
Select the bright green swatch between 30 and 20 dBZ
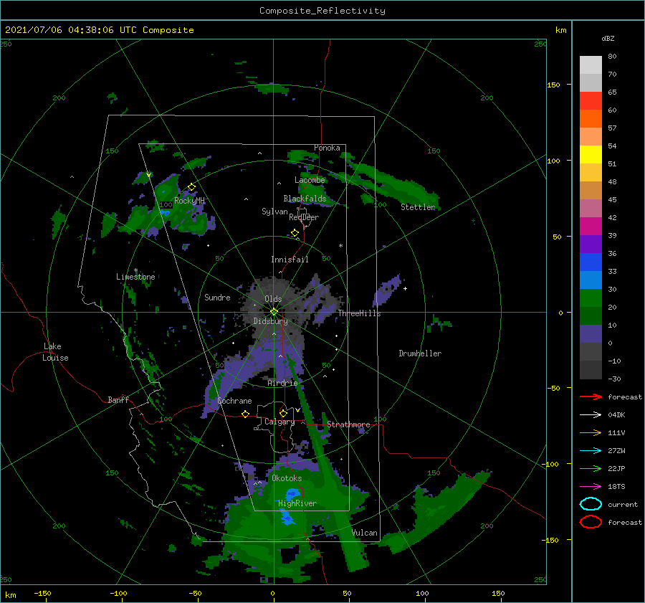591,298
